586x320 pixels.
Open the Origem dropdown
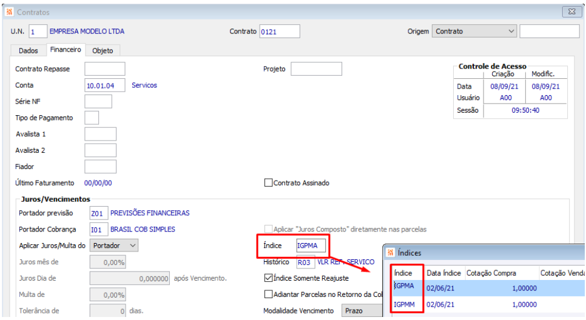474,32
